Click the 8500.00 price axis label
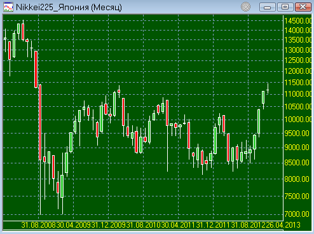Screen dimensions: 314x234 point(297,163)
